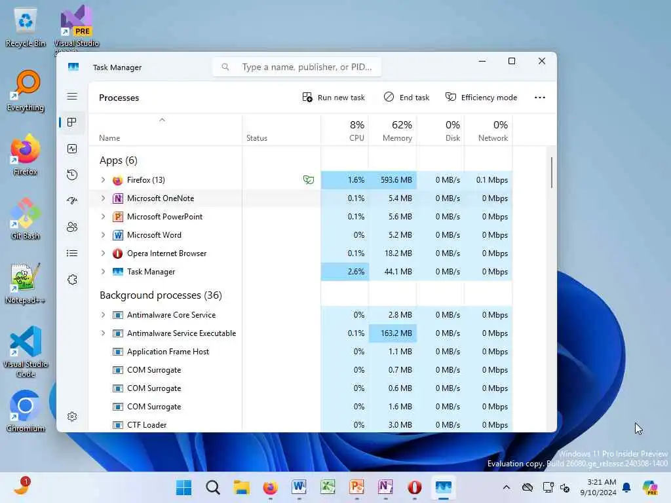
Task: Click the Task Manager process row icon
Action: pyautogui.click(x=118, y=272)
